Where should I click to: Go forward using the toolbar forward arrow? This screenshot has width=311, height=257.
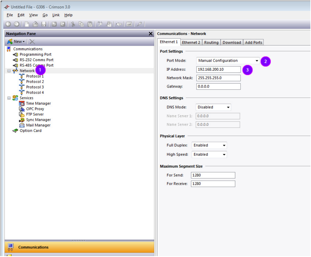pyautogui.click(x=17, y=24)
